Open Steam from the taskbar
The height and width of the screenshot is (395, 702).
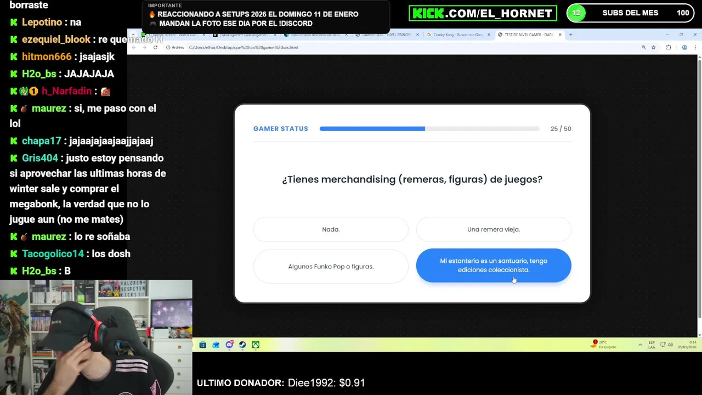(x=242, y=345)
